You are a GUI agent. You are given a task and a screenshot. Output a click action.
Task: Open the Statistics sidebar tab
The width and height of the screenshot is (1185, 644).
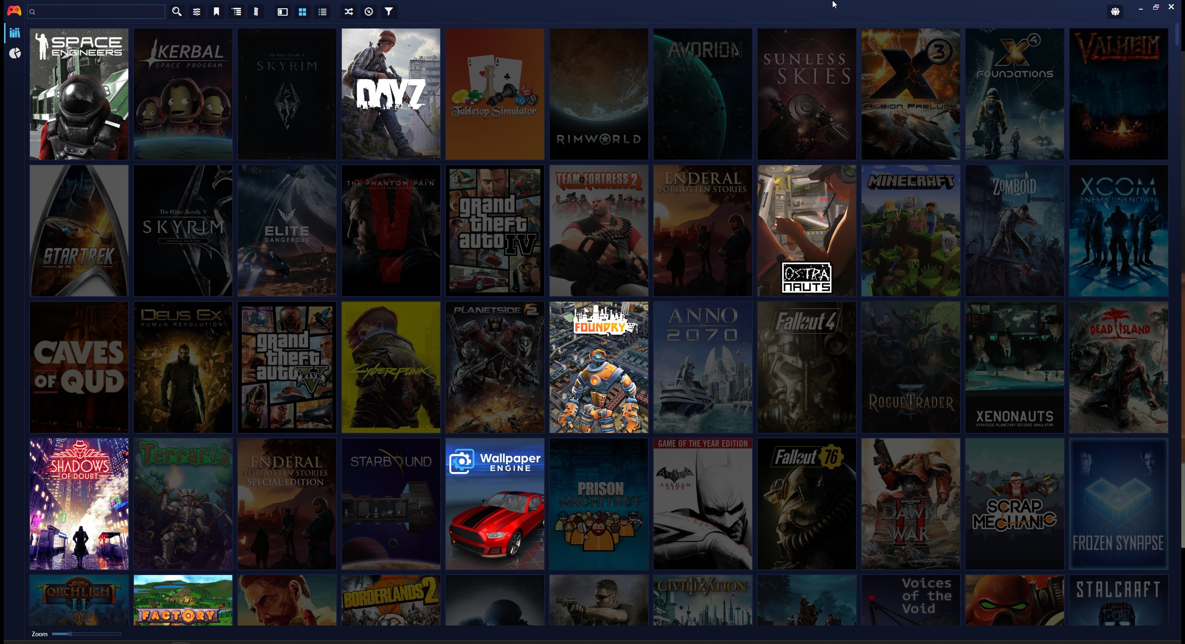[x=15, y=53]
